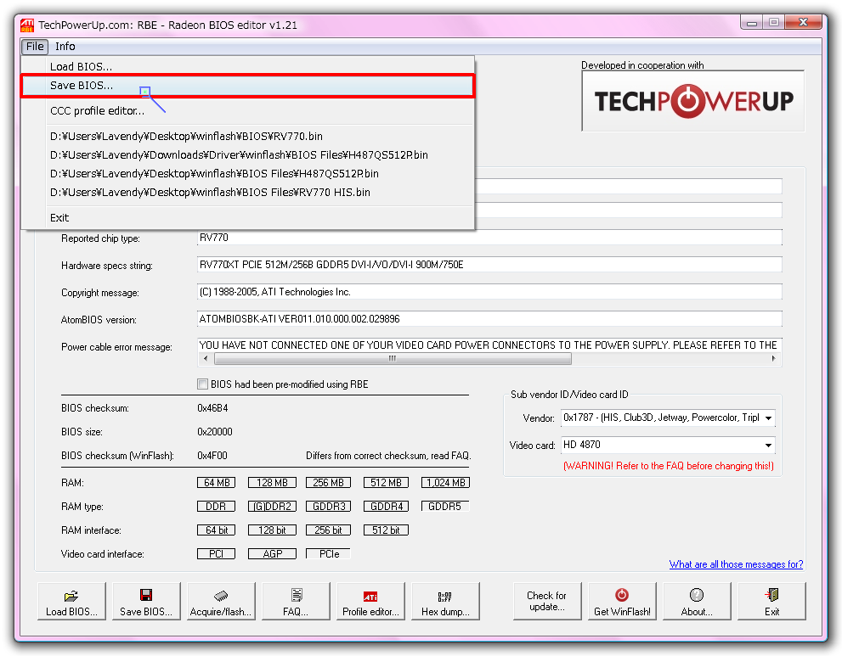Open the About question mark button

tap(697, 601)
